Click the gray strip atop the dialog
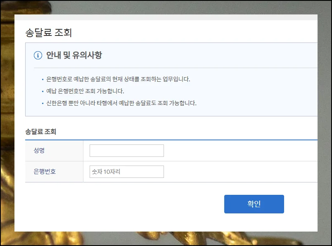 click(165, 17)
